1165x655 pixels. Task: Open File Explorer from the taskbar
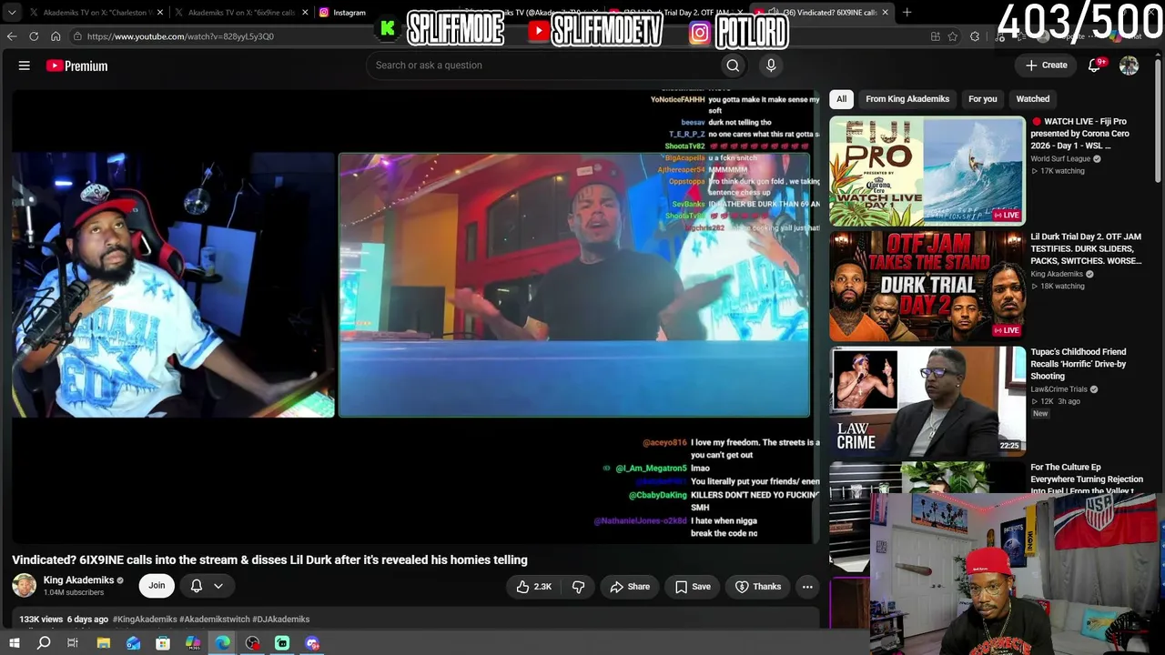point(104,643)
